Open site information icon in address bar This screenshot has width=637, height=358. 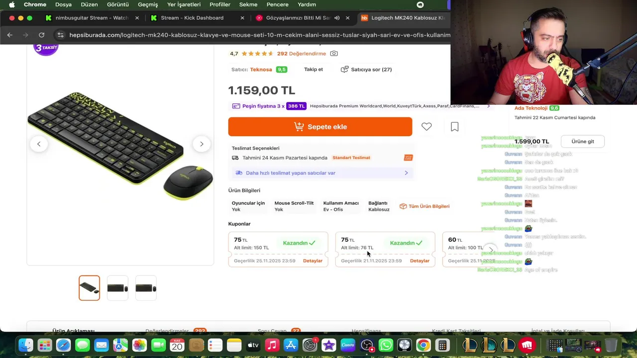(61, 35)
